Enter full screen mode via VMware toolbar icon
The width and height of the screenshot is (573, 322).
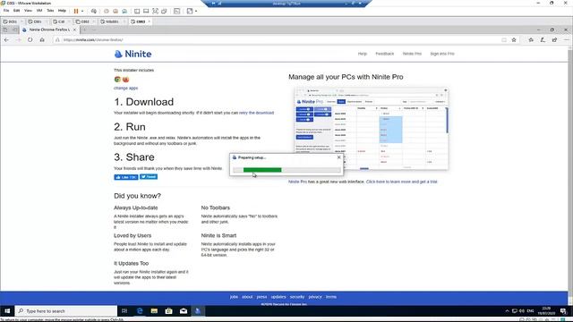(155, 11)
